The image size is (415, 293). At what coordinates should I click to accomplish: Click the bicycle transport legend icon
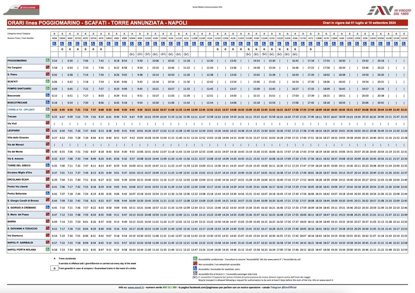tap(195, 277)
